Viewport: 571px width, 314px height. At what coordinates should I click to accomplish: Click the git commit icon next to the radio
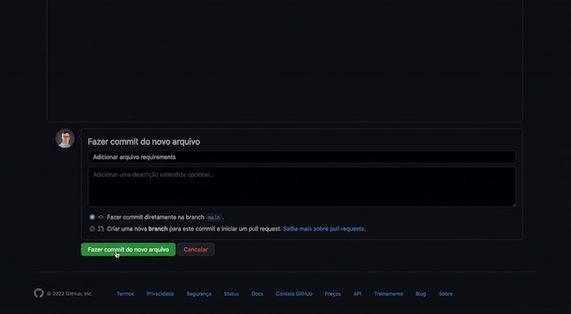point(101,217)
